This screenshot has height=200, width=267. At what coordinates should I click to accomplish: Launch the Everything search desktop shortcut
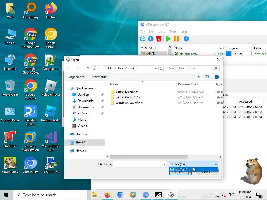point(31,10)
